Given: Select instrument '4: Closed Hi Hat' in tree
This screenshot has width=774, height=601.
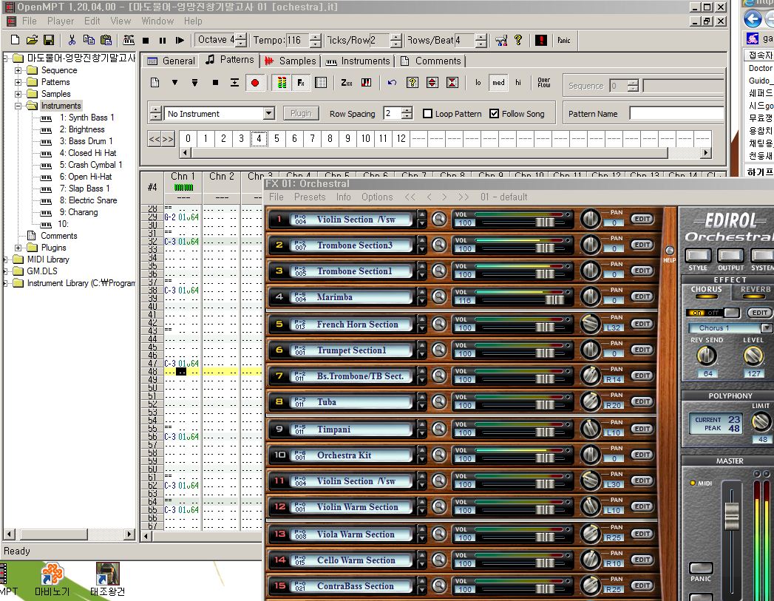Looking at the screenshot, I should tap(88, 153).
